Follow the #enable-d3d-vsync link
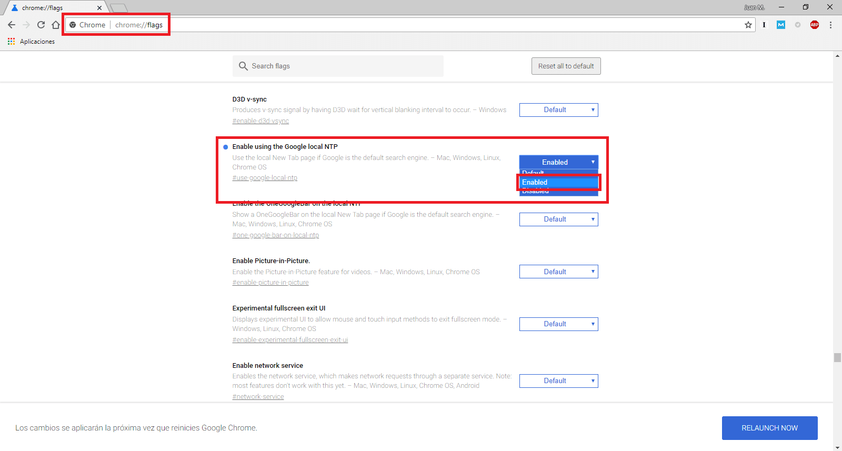 pos(260,121)
